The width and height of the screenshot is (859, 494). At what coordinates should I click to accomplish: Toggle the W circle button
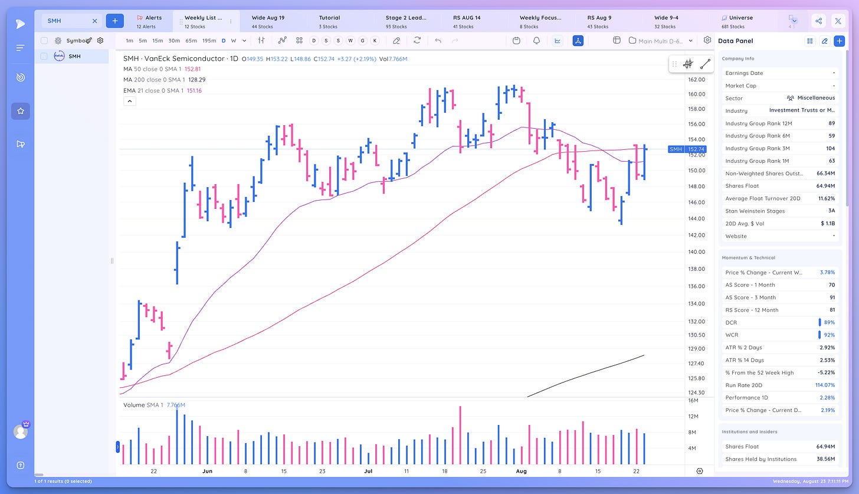tap(350, 41)
